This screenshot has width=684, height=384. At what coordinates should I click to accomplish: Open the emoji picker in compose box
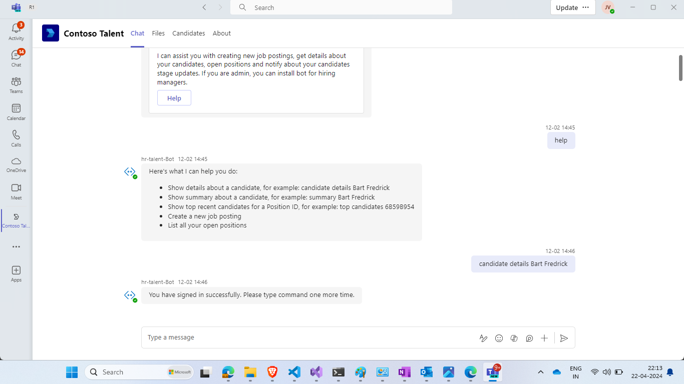click(x=499, y=338)
